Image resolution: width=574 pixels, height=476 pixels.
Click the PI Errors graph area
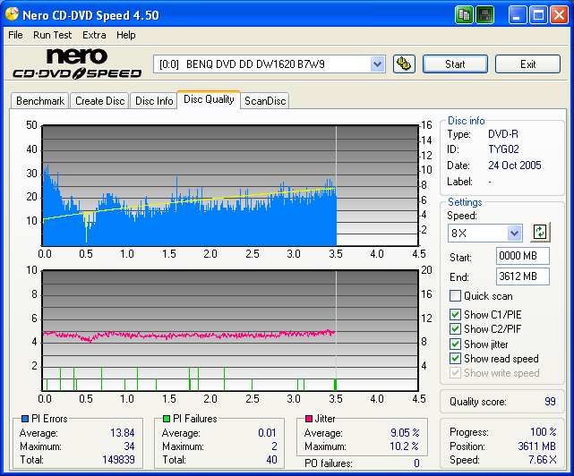coord(230,185)
